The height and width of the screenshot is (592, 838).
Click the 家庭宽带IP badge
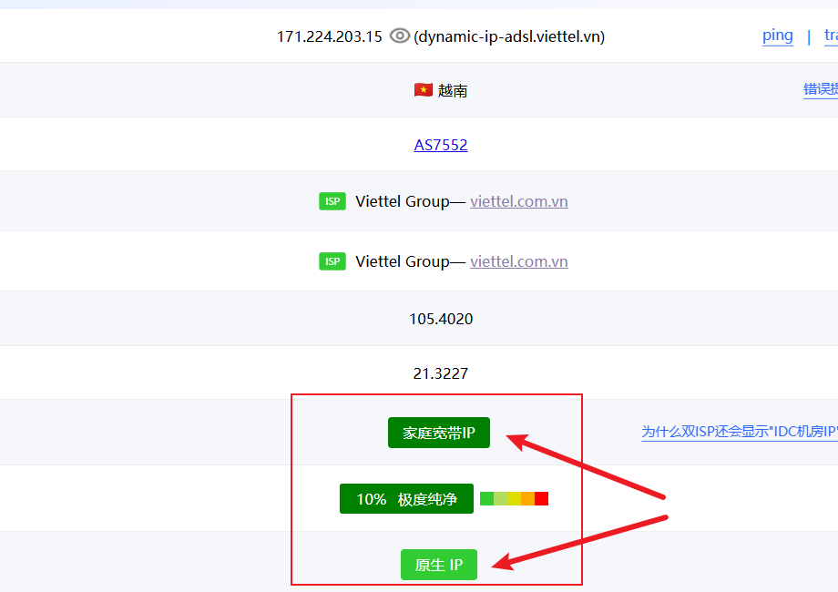pyautogui.click(x=439, y=433)
